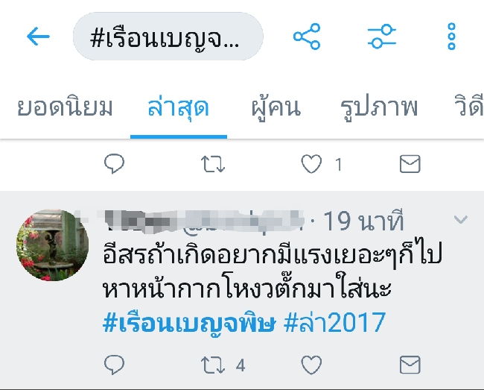Retweet the upper tweet with one like
Screen dimensions: 484x390
[x=213, y=164]
